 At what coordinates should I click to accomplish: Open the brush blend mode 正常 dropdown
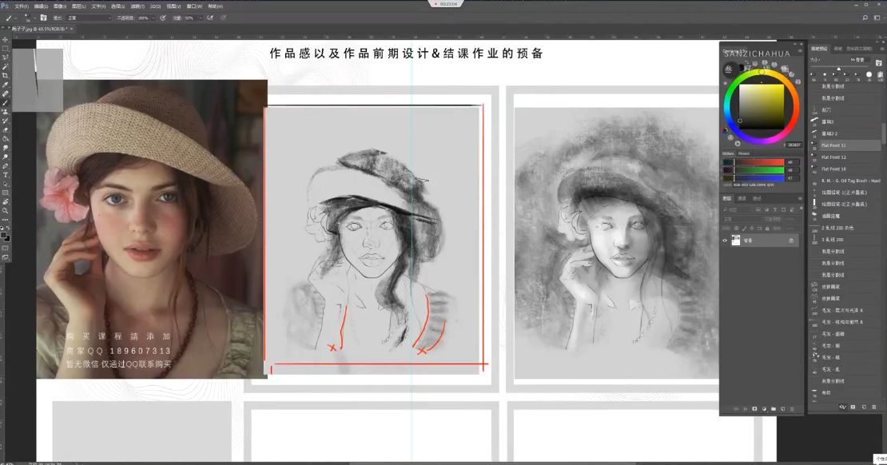point(89,18)
